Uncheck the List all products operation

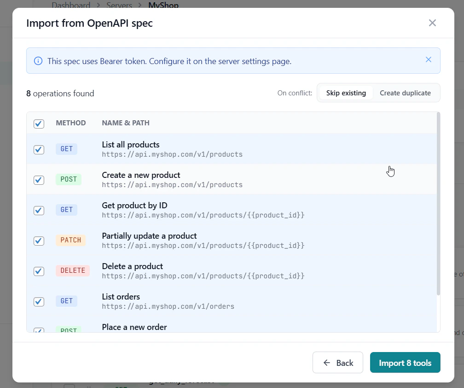click(39, 150)
